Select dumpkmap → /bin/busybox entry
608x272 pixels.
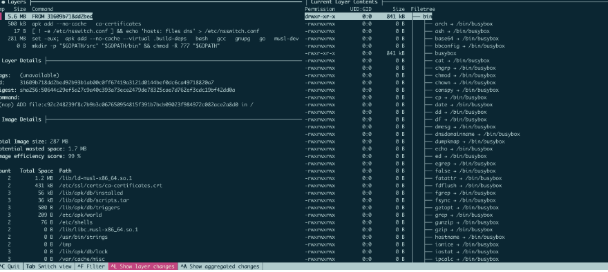coord(470,142)
